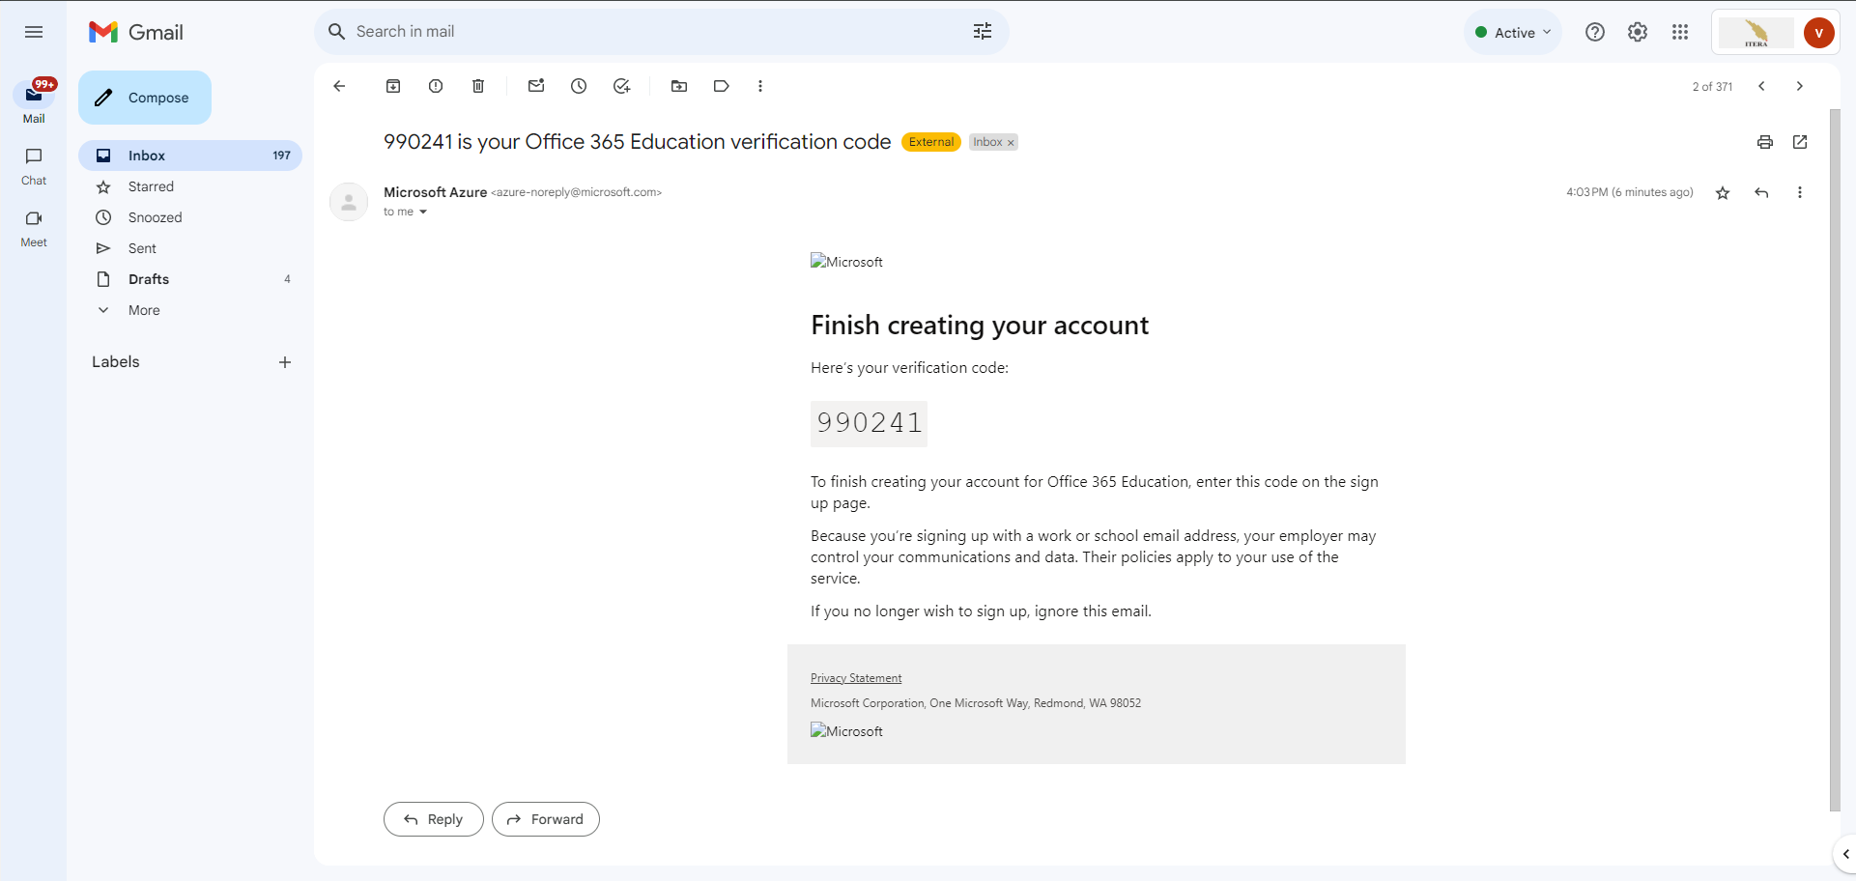Add this email to Tasks

621,86
